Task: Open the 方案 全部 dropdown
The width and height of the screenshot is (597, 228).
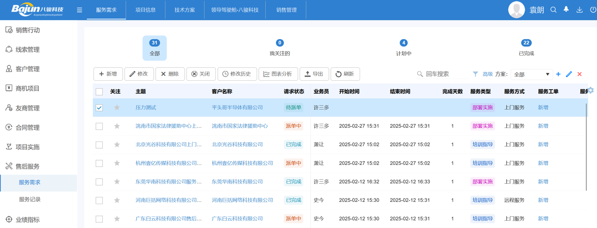Action: click(532, 74)
